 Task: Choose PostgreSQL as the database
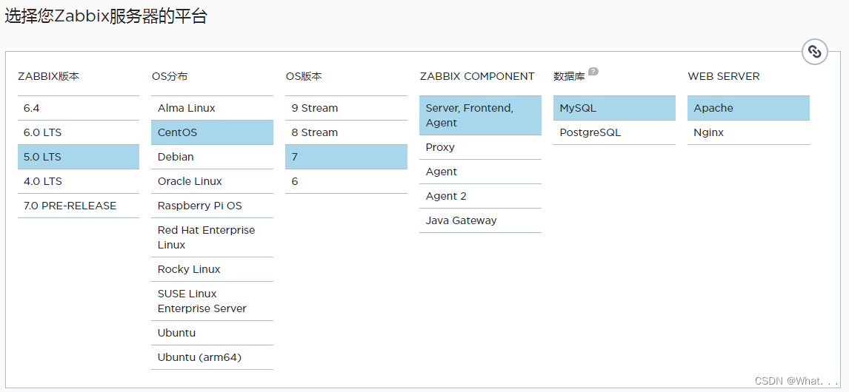pos(615,132)
